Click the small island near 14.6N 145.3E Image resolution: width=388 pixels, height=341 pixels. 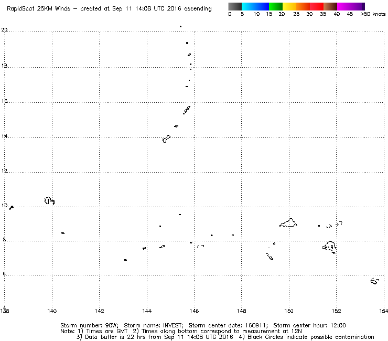pyautogui.click(x=176, y=126)
